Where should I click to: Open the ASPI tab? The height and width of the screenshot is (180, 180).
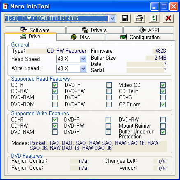click(149, 30)
